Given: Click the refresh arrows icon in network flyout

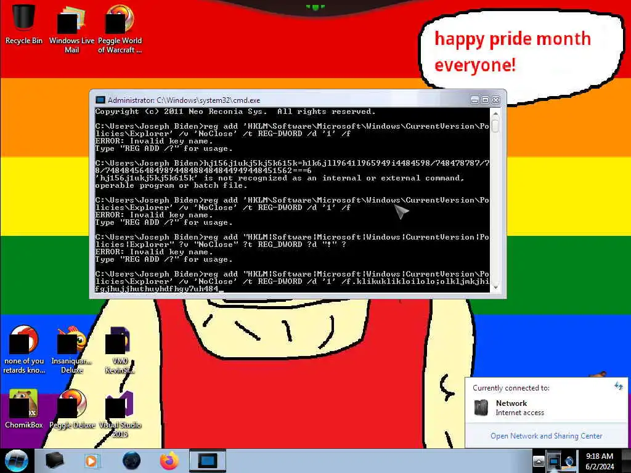Looking at the screenshot, I should 618,387.
